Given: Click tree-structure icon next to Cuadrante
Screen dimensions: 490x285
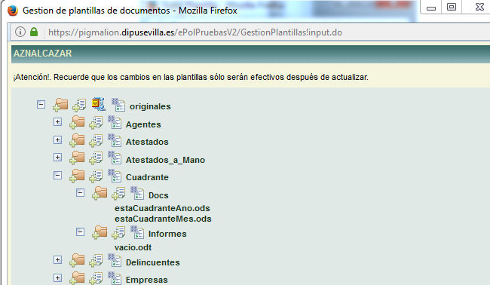Looking at the screenshot, I should point(115,176).
